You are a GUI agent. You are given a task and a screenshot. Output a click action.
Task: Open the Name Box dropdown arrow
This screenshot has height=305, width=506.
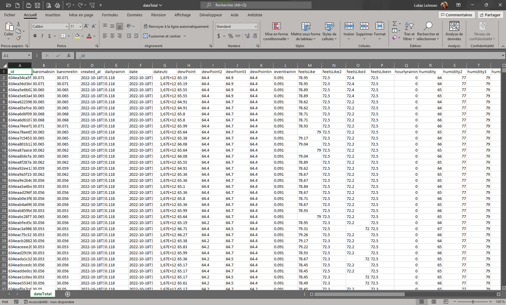(29, 56)
